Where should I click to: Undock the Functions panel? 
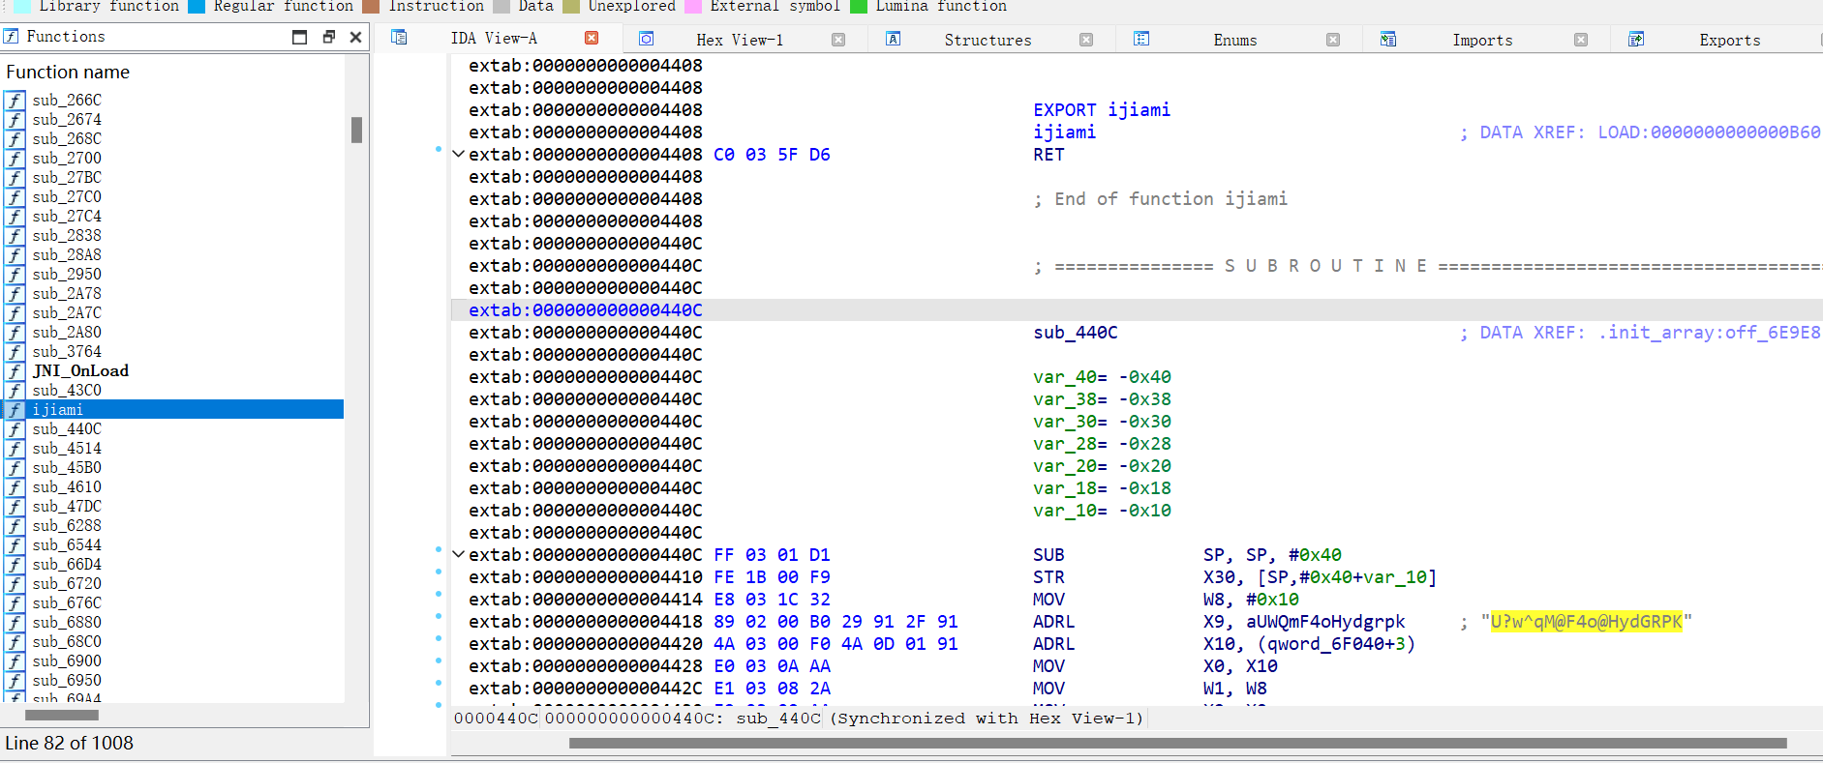329,37
